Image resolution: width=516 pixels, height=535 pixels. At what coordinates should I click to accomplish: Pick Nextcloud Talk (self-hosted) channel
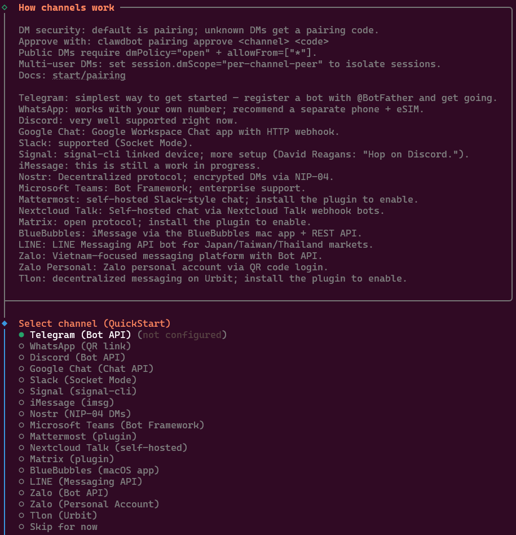108,448
